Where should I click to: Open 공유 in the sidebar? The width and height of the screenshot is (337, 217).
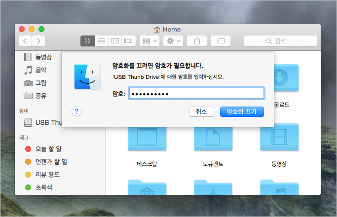[x=35, y=96]
